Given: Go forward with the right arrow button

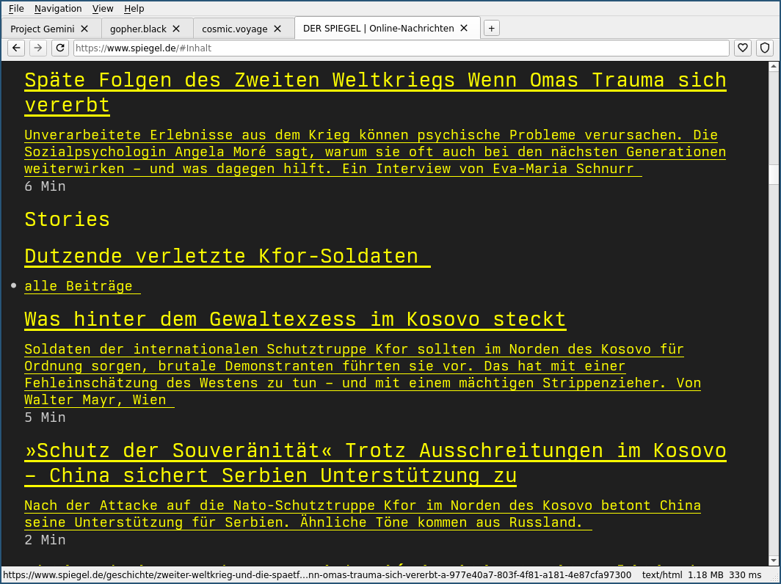Looking at the screenshot, I should [x=38, y=48].
